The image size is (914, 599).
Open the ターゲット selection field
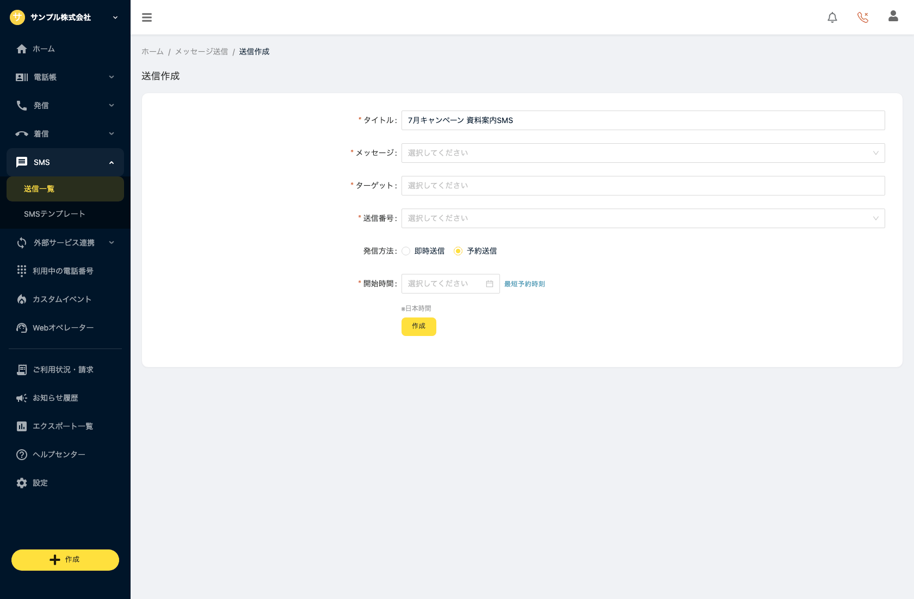pos(643,186)
